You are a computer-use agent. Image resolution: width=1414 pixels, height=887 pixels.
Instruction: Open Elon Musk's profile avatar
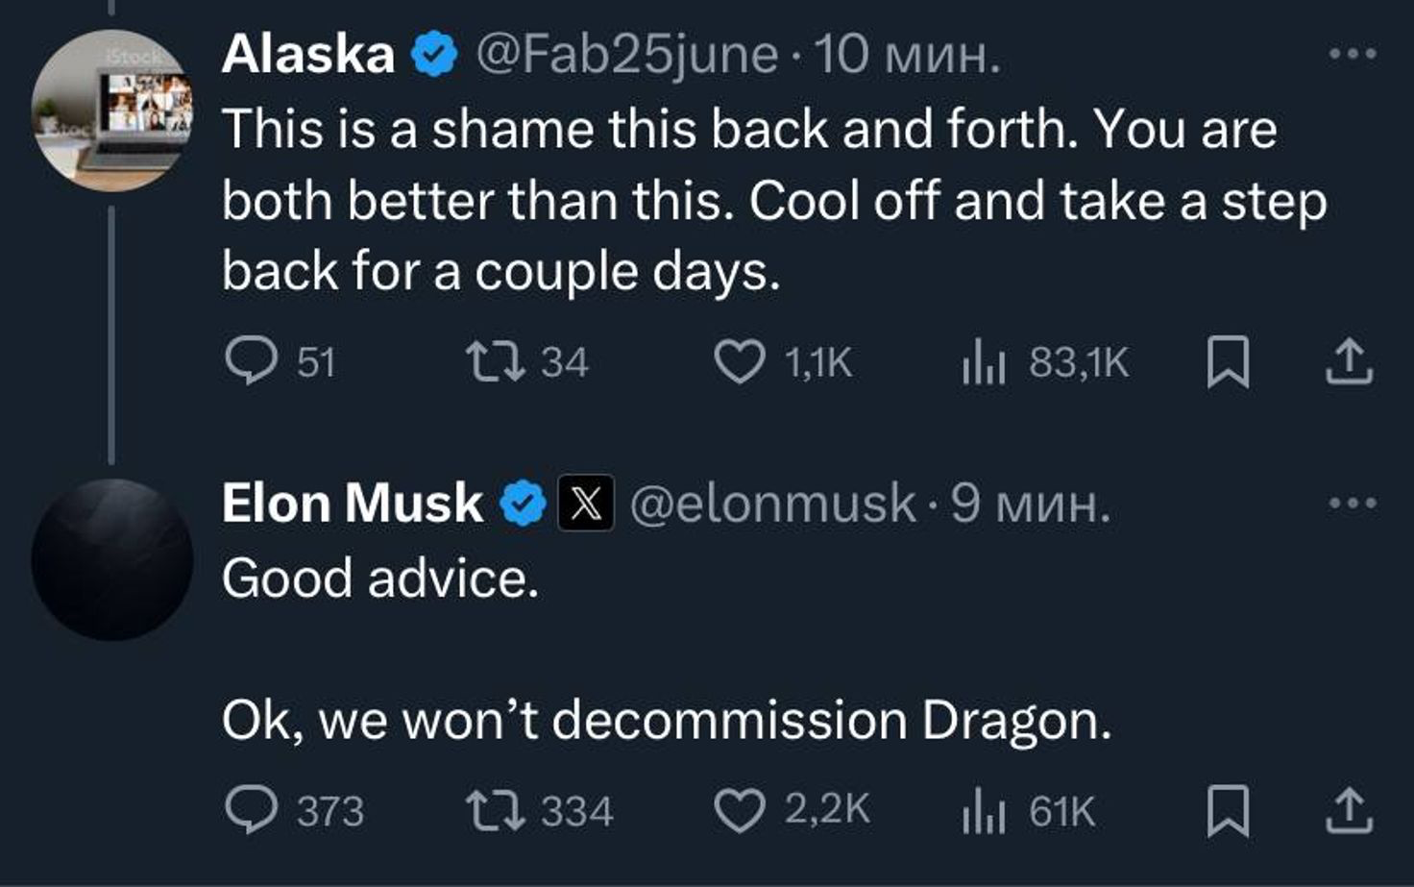[x=112, y=559]
